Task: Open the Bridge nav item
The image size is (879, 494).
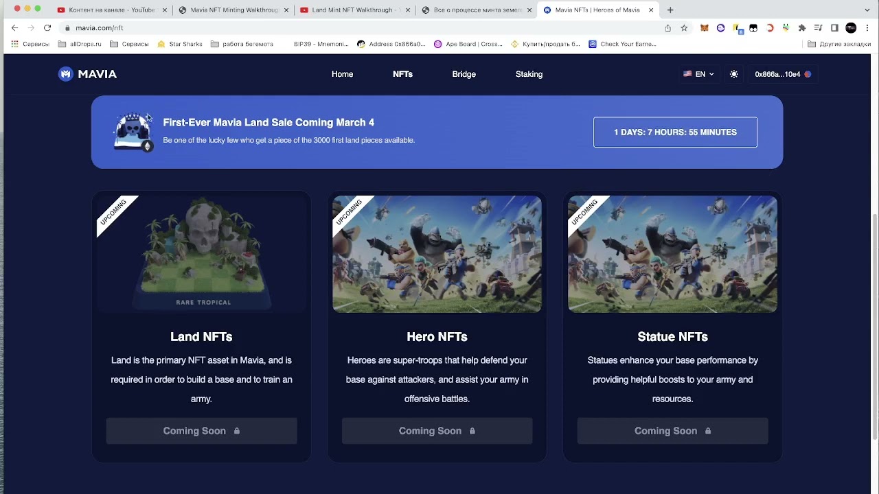Action: pos(464,74)
